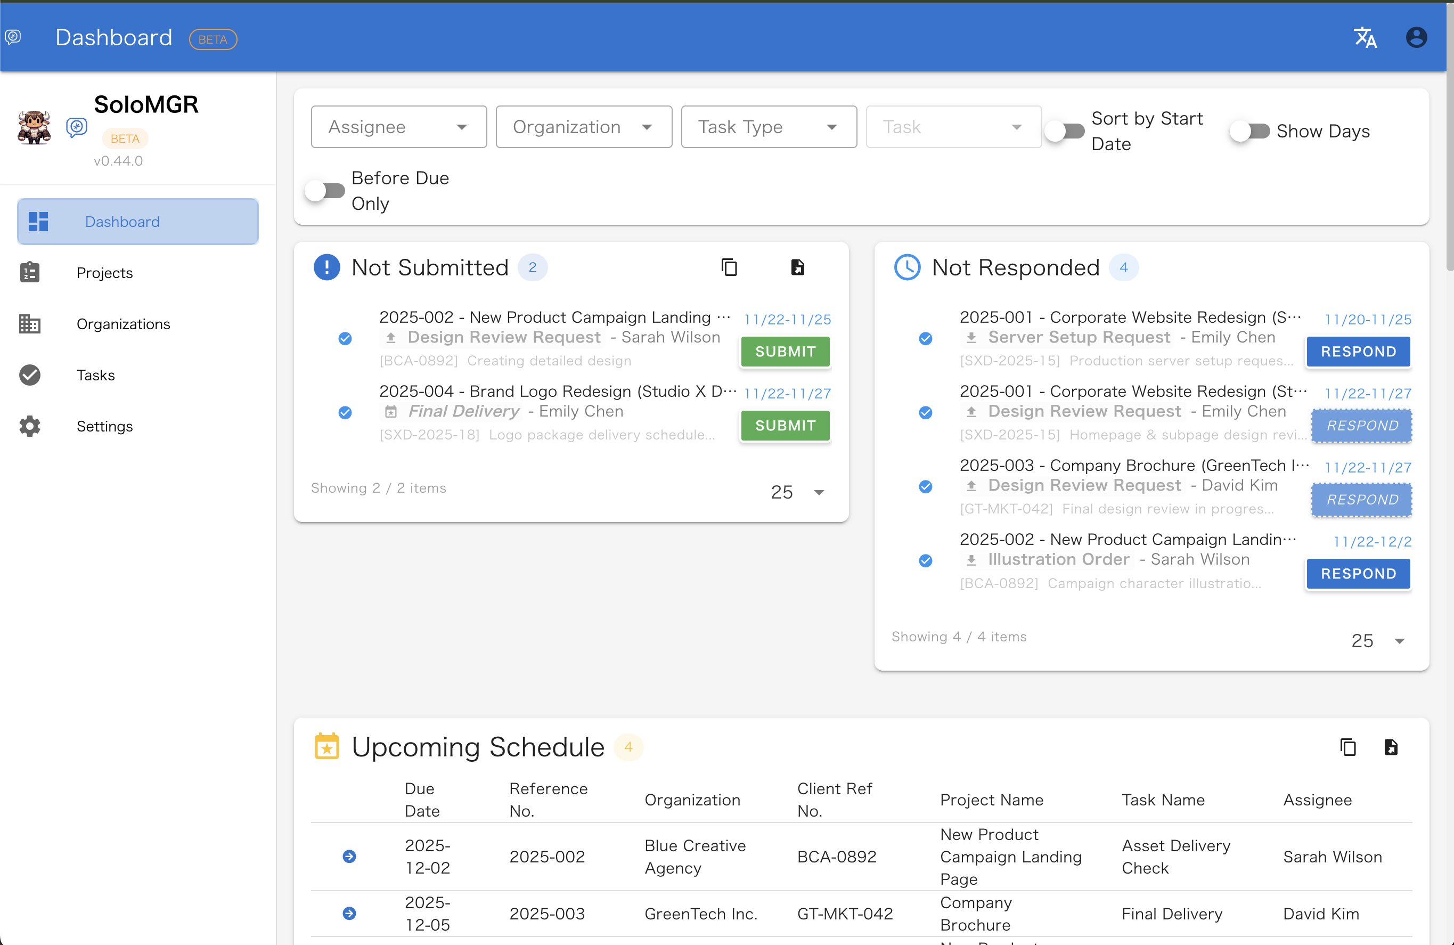Uncheck the Server Setup Request item checkbox
Viewport: 1454px width, 945px height.
click(x=926, y=338)
